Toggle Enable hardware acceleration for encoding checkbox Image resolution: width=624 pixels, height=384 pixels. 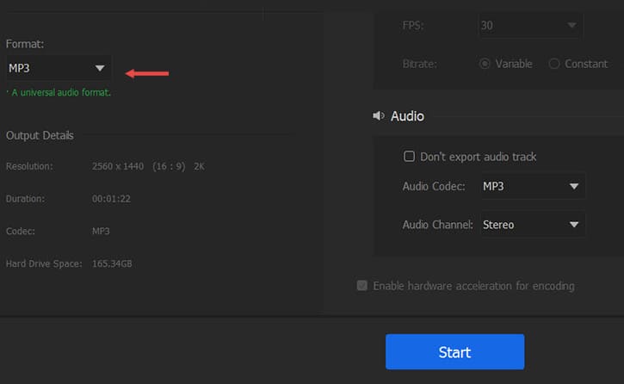click(x=361, y=285)
